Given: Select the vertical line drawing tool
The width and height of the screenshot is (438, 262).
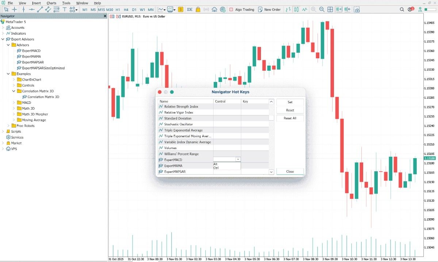Looking at the screenshot, I should pyautogui.click(x=24, y=9).
